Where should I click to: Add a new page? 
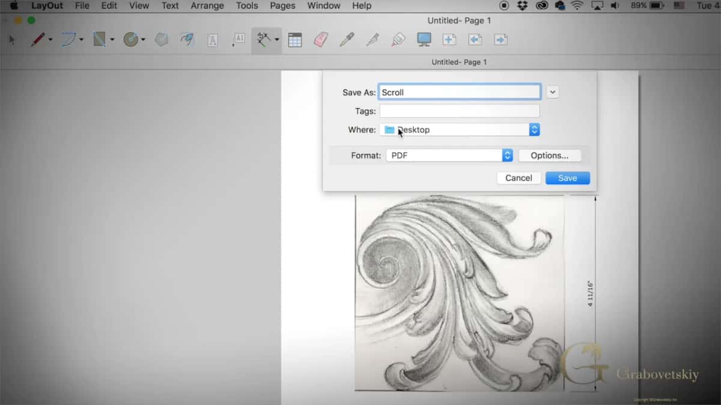(x=449, y=40)
